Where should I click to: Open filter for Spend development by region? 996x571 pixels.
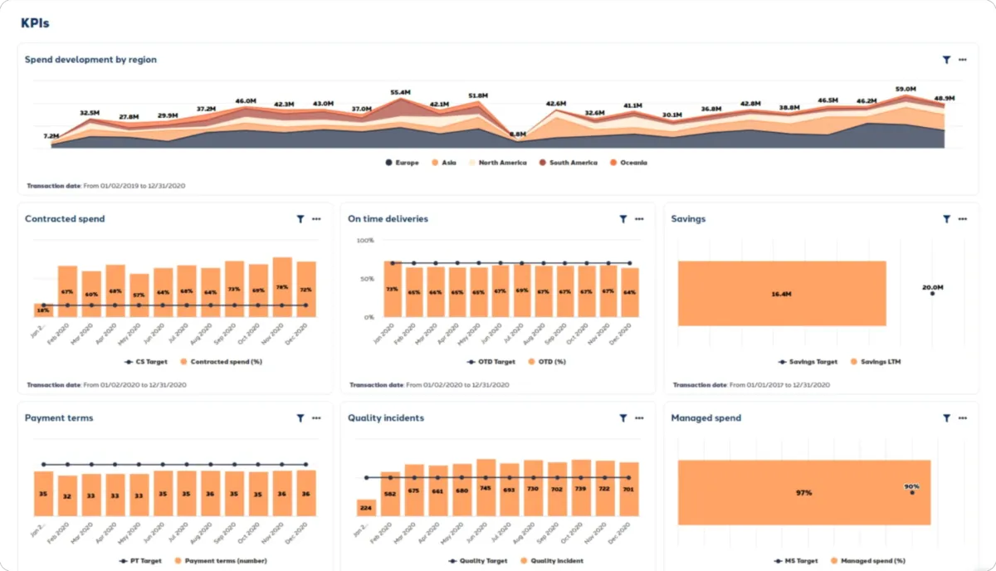click(946, 60)
